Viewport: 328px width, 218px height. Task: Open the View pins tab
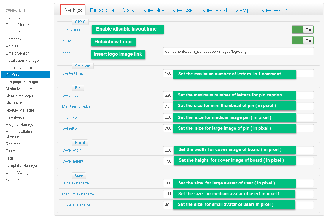[x=154, y=10]
